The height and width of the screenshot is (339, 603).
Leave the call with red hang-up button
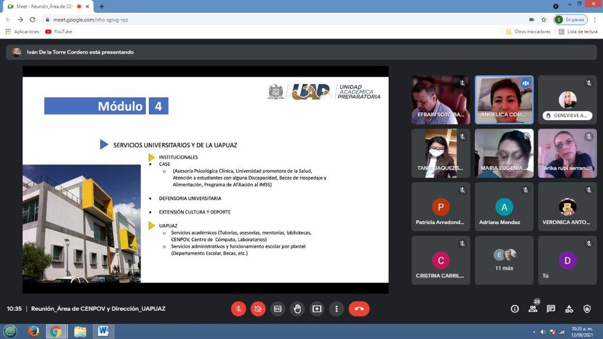click(359, 308)
